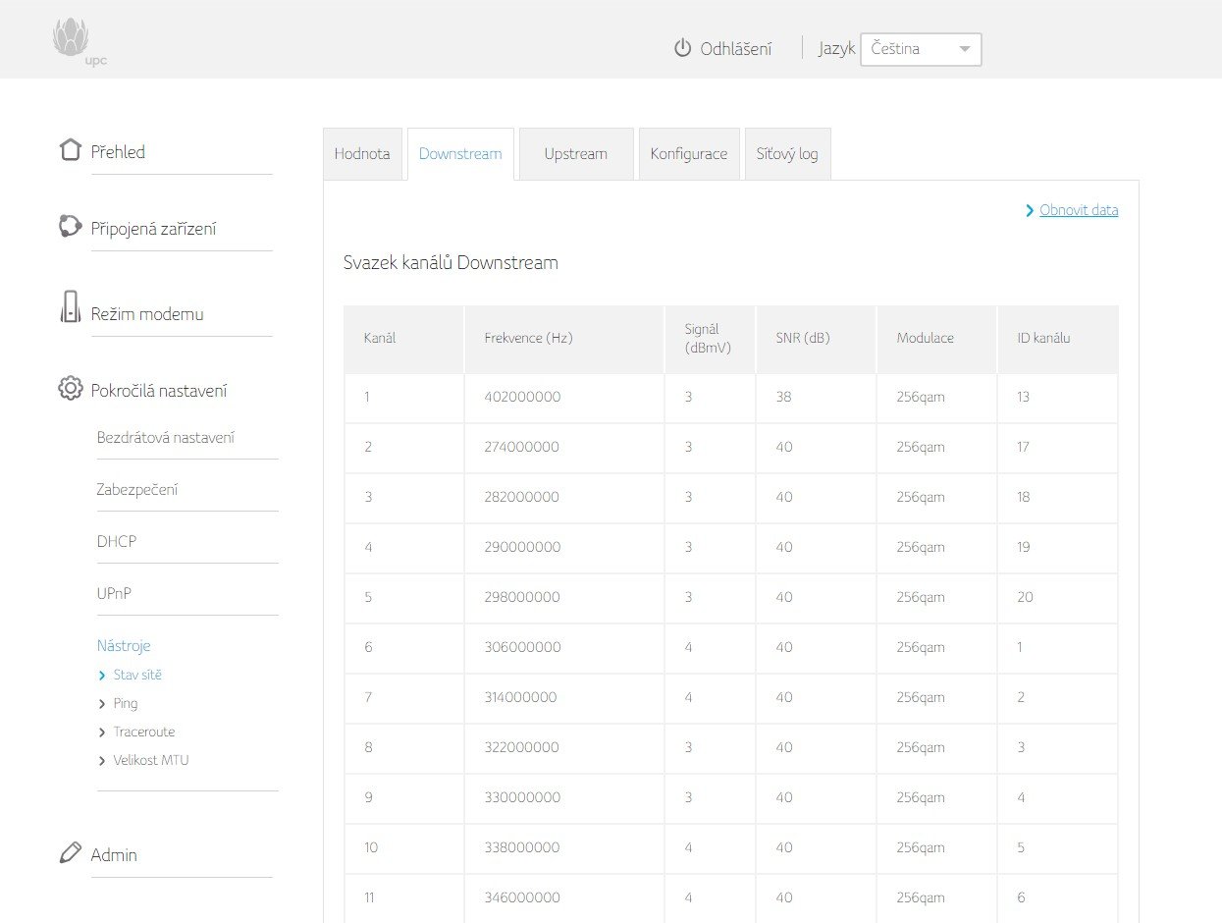Click the SNR (dB) column header
Image resolution: width=1222 pixels, height=923 pixels.
coord(816,339)
